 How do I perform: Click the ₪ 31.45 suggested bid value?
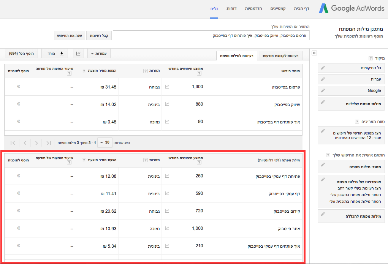coord(108,87)
